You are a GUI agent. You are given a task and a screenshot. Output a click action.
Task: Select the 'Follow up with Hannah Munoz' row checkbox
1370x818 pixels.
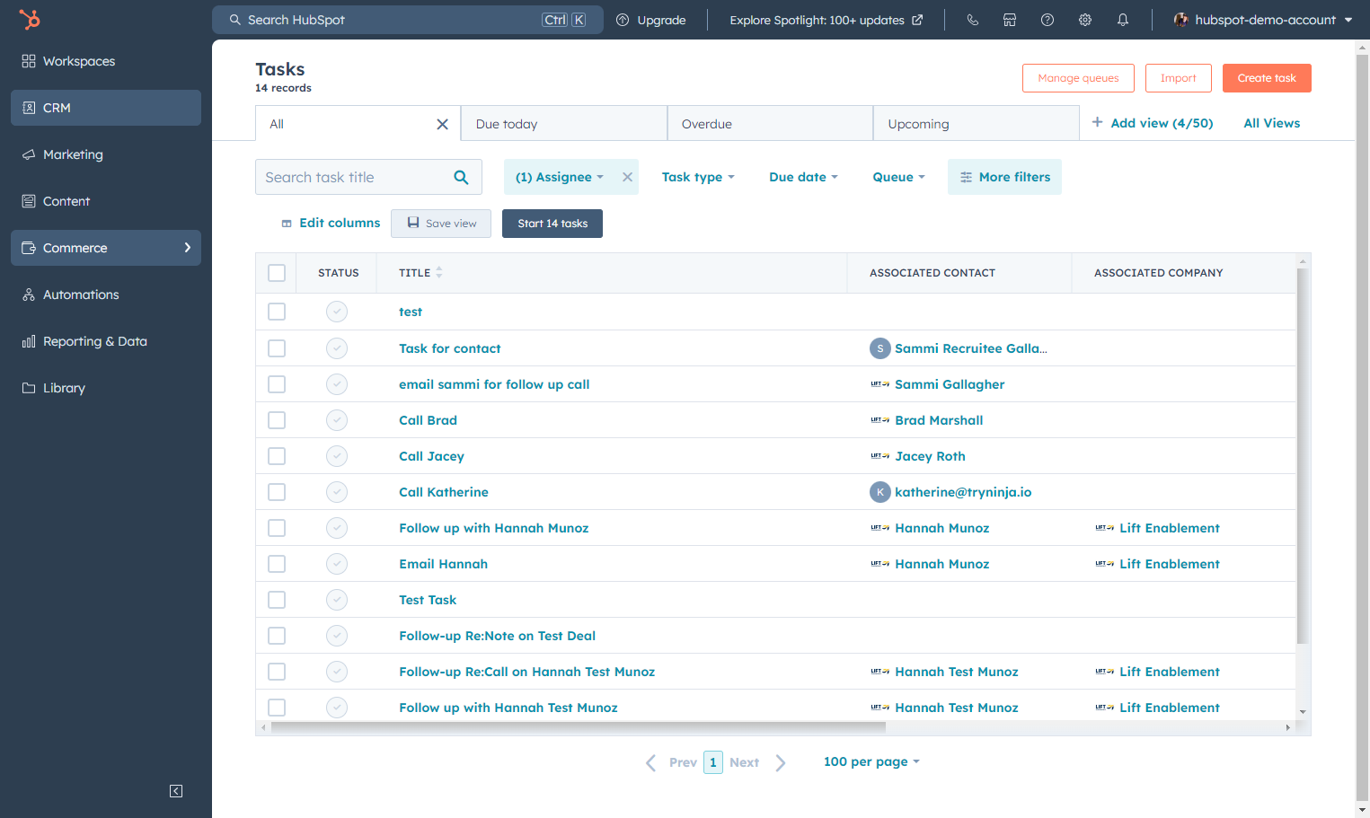pos(277,528)
